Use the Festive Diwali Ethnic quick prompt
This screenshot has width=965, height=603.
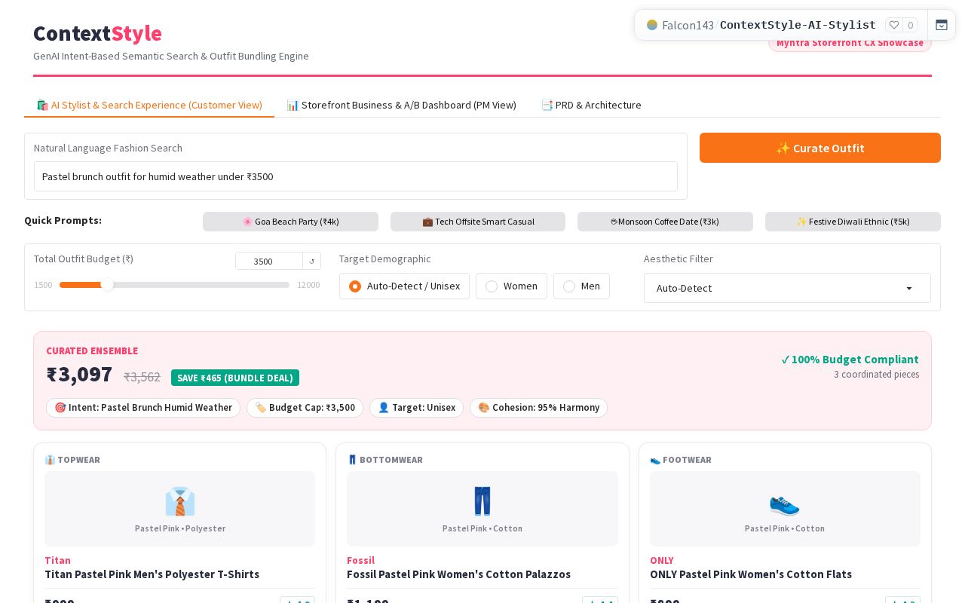[x=853, y=222]
